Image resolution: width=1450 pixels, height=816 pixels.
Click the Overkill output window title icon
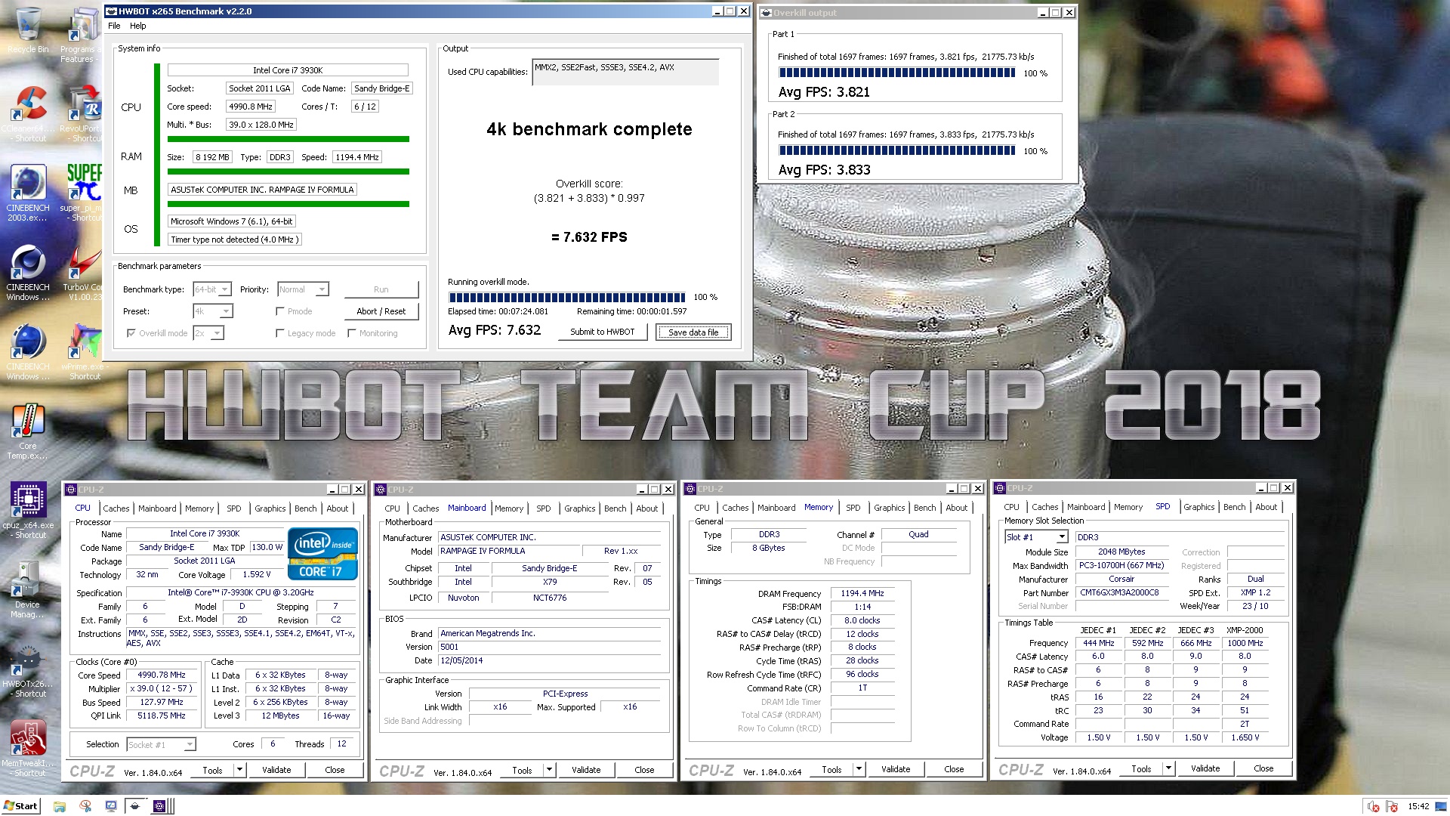[766, 12]
